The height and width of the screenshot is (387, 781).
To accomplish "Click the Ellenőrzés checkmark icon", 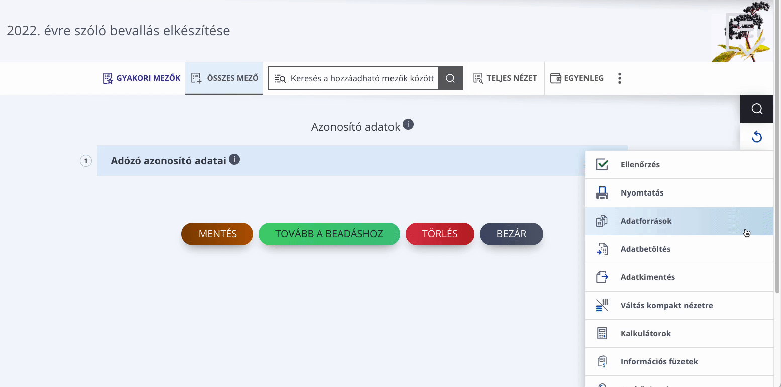I will [602, 164].
